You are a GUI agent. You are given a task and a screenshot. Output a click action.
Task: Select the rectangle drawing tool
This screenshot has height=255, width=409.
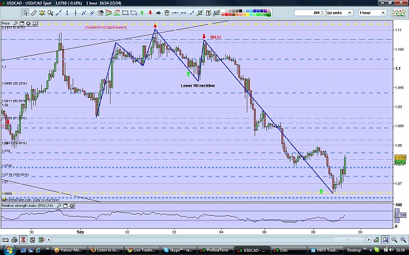point(125,13)
